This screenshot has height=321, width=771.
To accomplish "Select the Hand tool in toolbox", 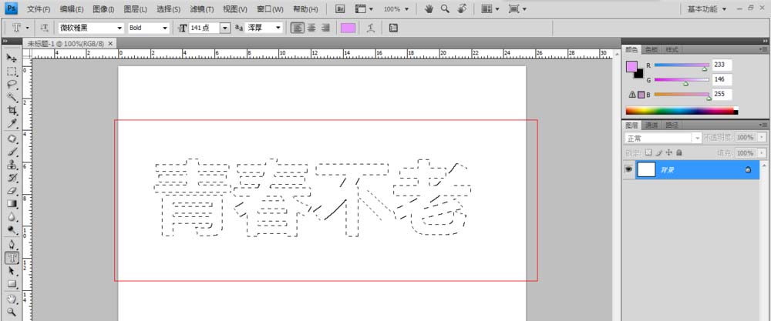I will point(12,299).
